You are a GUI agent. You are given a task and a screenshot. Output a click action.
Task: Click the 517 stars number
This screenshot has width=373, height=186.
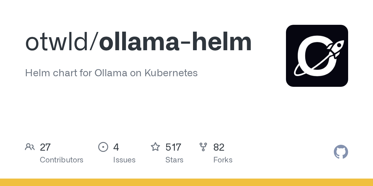173,147
